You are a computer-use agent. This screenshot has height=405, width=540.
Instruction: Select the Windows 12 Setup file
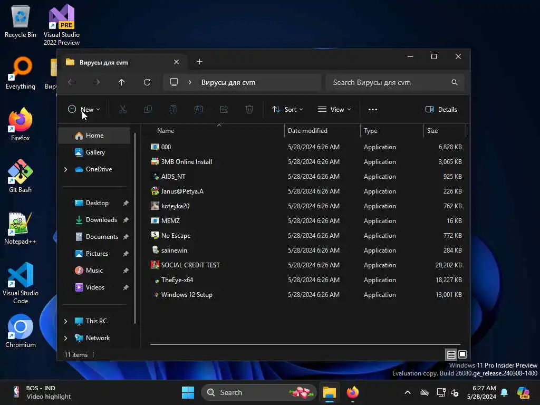coord(306,295)
